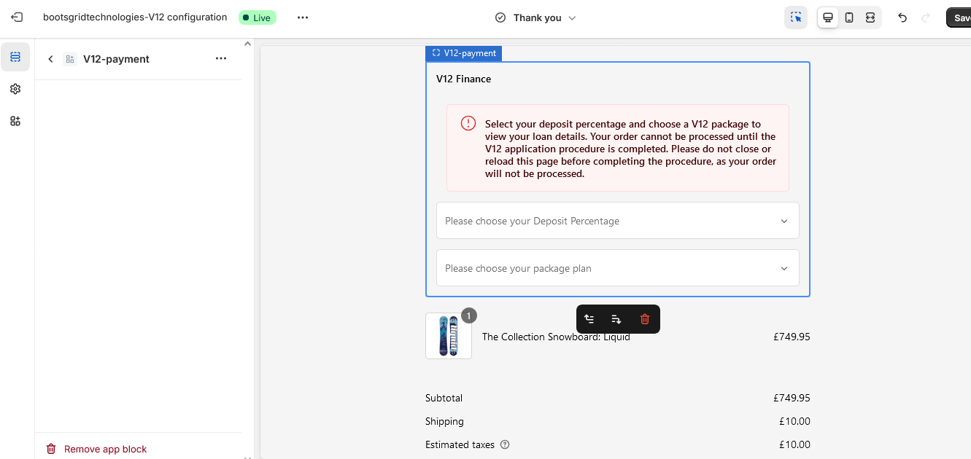This screenshot has height=459, width=971.
Task: Click the V12 Finance heading
Action: 464,79
